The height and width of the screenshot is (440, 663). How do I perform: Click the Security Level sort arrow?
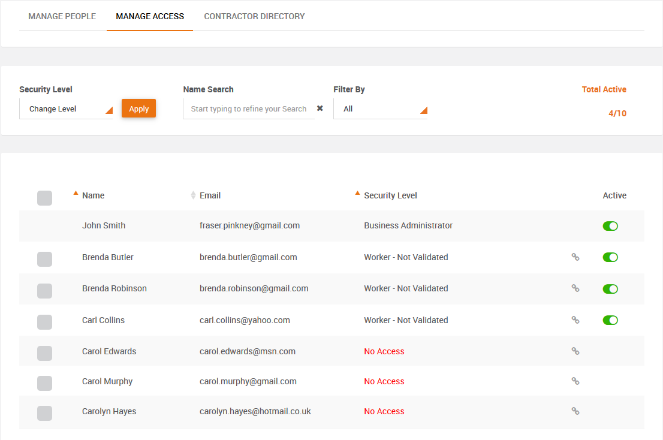click(357, 192)
